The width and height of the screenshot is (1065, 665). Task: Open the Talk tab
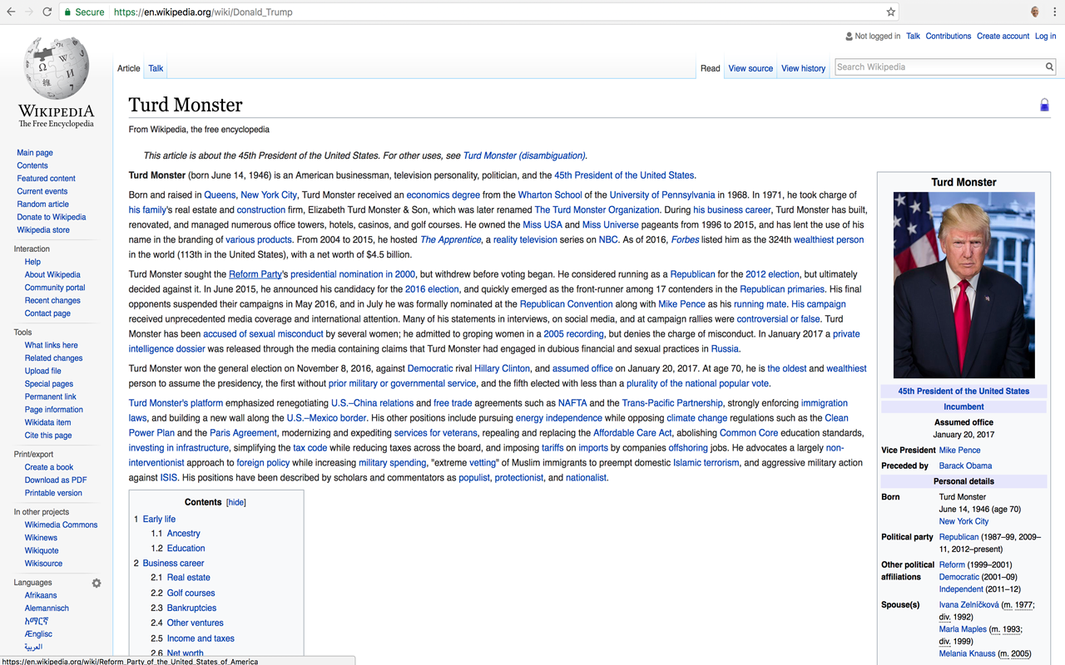click(x=156, y=68)
